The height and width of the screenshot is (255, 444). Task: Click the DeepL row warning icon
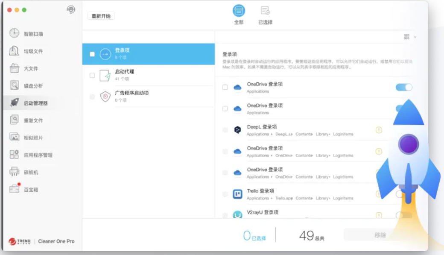click(x=379, y=130)
